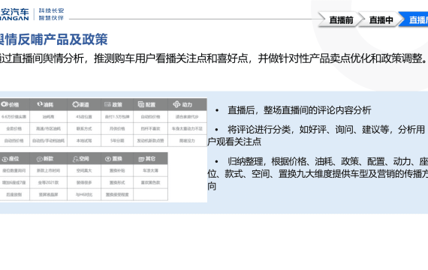Click the yen icon beside 价格 header
Image resolution: width=428 pixels, height=270 pixels.
(x=5, y=104)
